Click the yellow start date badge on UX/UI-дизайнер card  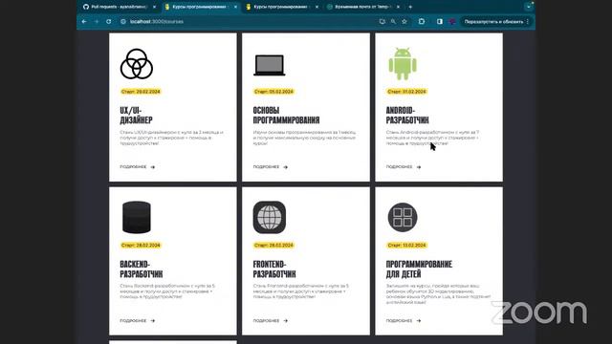tap(141, 92)
